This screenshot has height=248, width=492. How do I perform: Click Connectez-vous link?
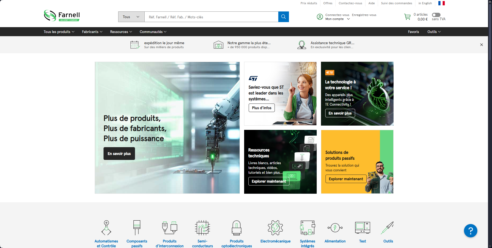(337, 15)
